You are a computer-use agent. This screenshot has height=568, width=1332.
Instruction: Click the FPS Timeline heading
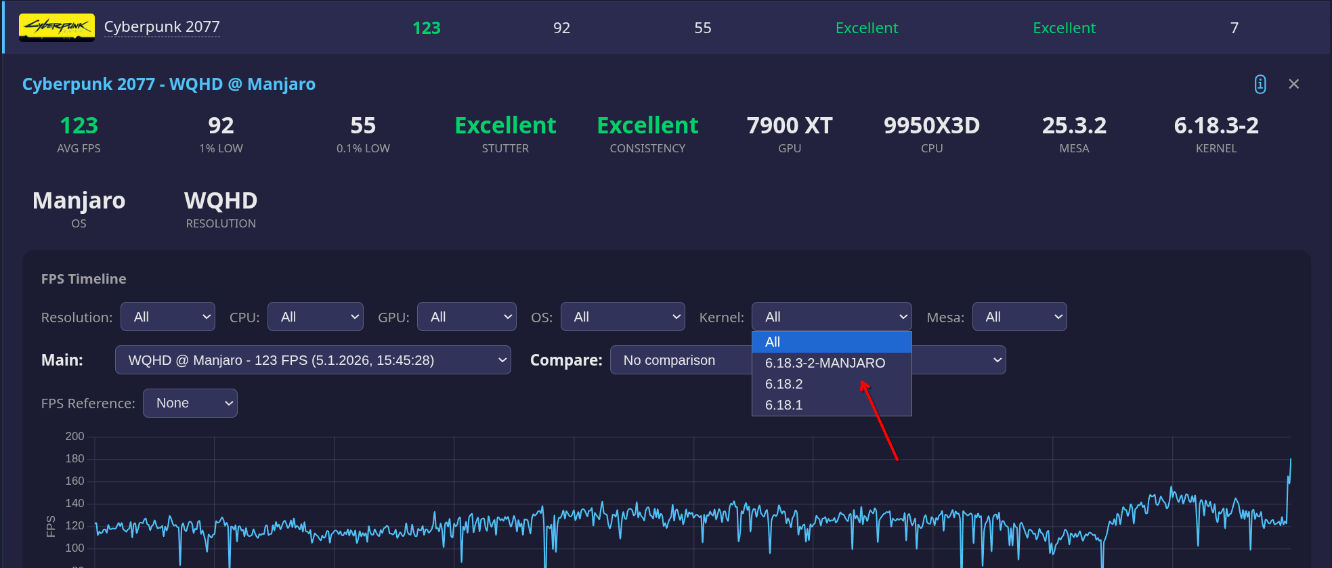tap(83, 279)
